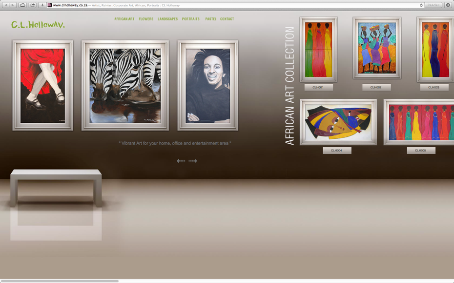Open the African Art menu item
This screenshot has height=283, width=454.
124,19
